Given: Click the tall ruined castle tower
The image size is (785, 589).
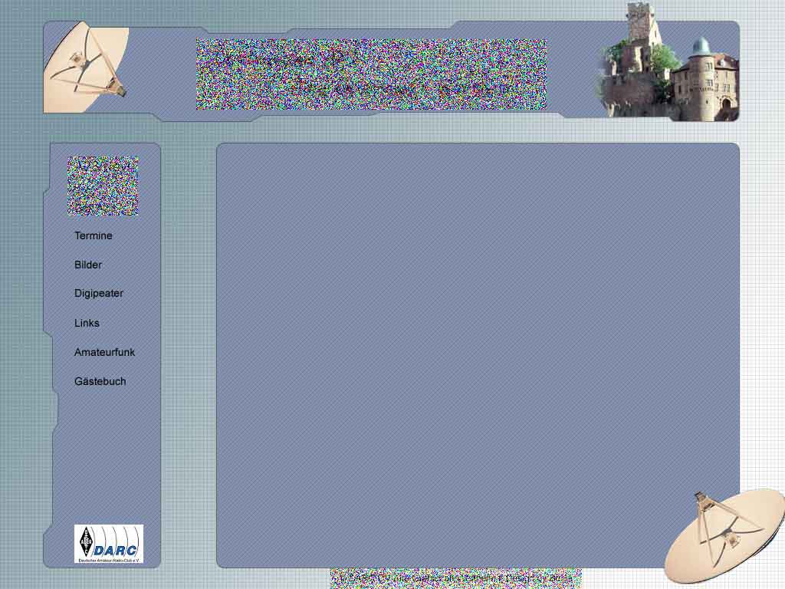Looking at the screenshot, I should point(639,23).
